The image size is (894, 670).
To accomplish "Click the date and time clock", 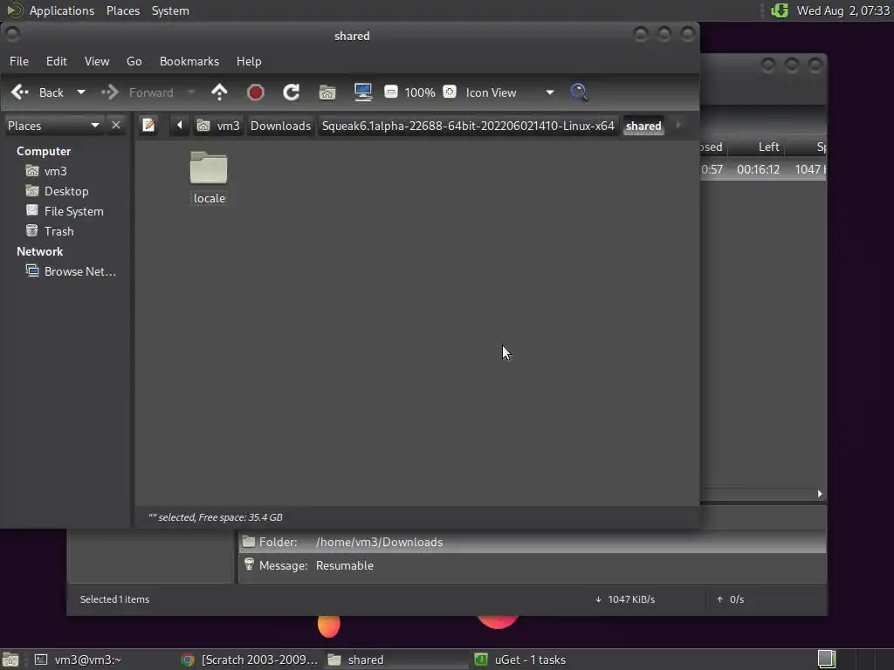I will (x=842, y=10).
